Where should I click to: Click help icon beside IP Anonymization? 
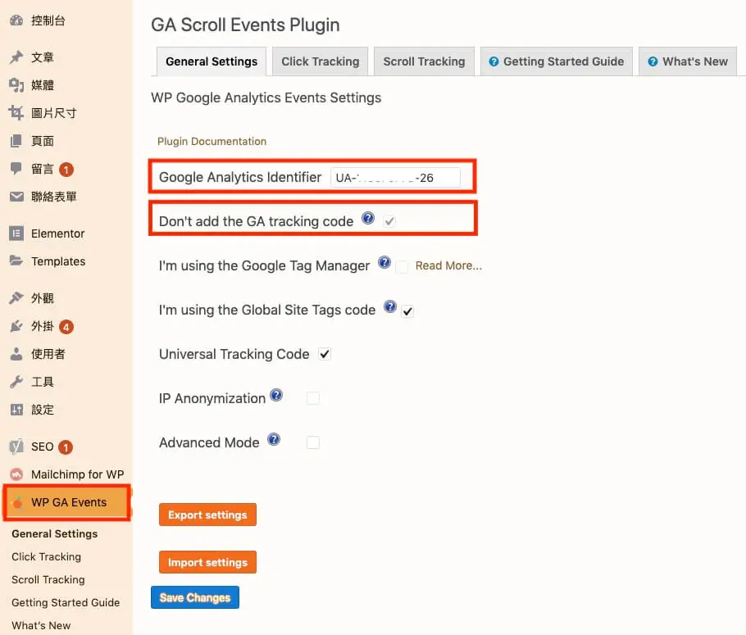coord(276,395)
